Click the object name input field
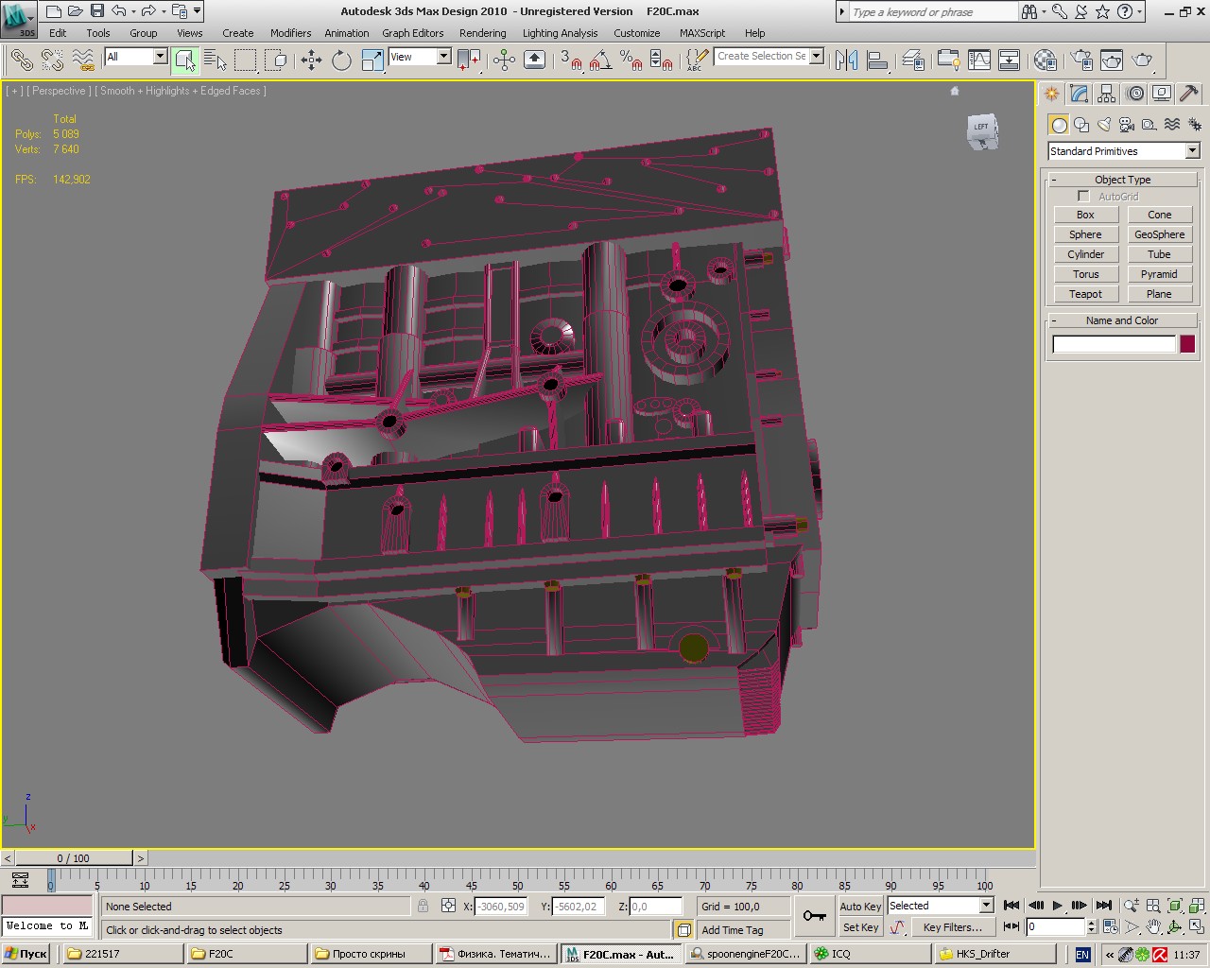The height and width of the screenshot is (968, 1210). point(1115,344)
